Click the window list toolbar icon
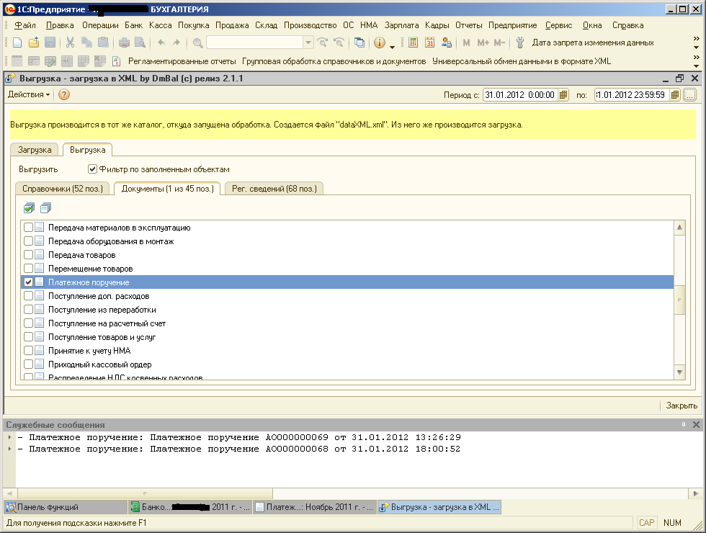Viewport: 706px width, 533px height. tap(359, 42)
